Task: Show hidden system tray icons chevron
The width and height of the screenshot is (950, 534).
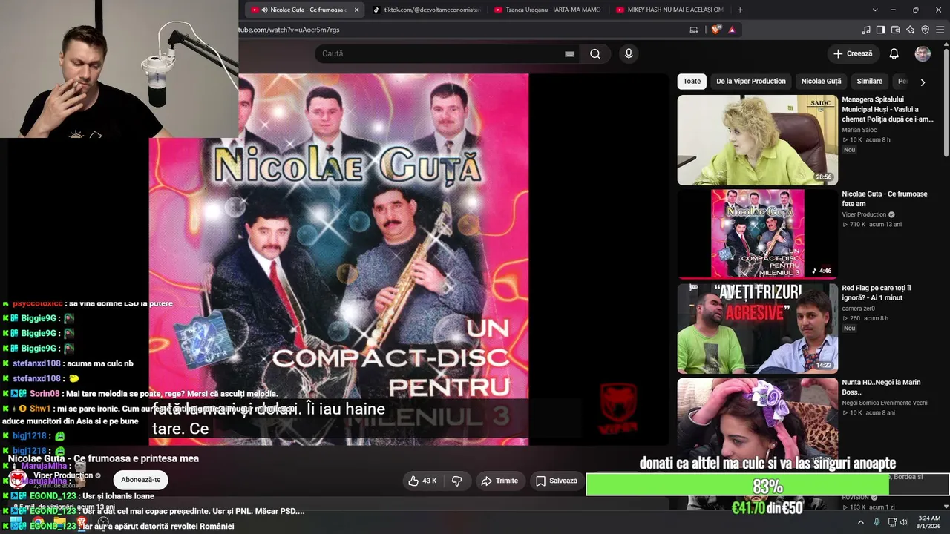Action: (x=861, y=522)
